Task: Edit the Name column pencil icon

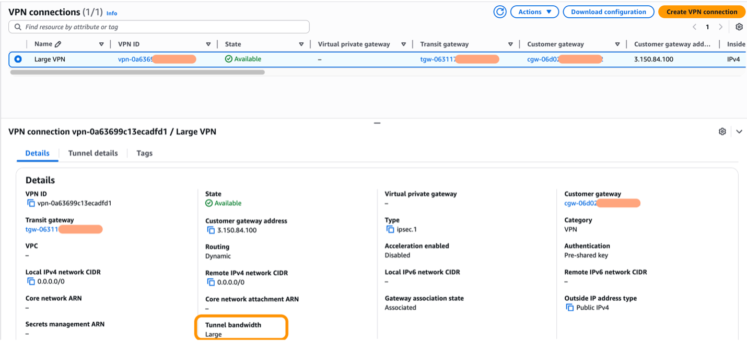Action: (58, 44)
